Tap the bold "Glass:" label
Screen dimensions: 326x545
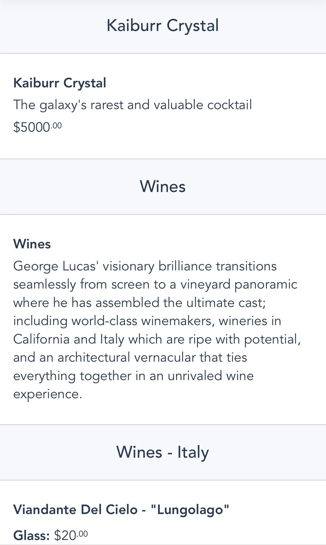pyautogui.click(x=31, y=536)
